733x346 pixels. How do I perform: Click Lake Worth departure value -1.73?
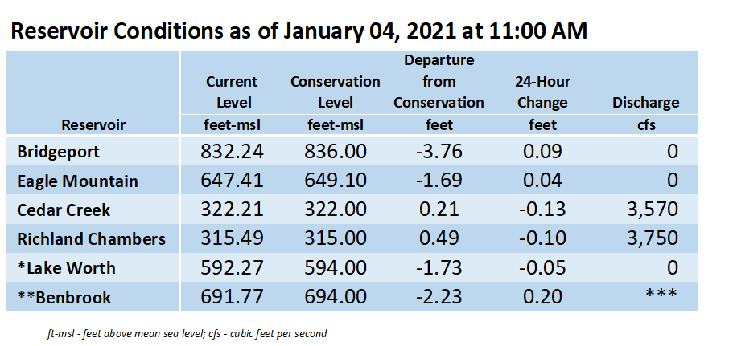click(439, 267)
